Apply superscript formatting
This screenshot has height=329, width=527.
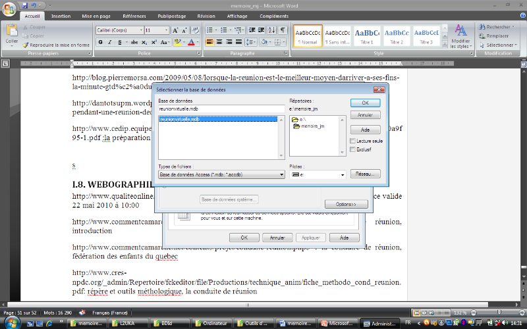click(x=154, y=42)
